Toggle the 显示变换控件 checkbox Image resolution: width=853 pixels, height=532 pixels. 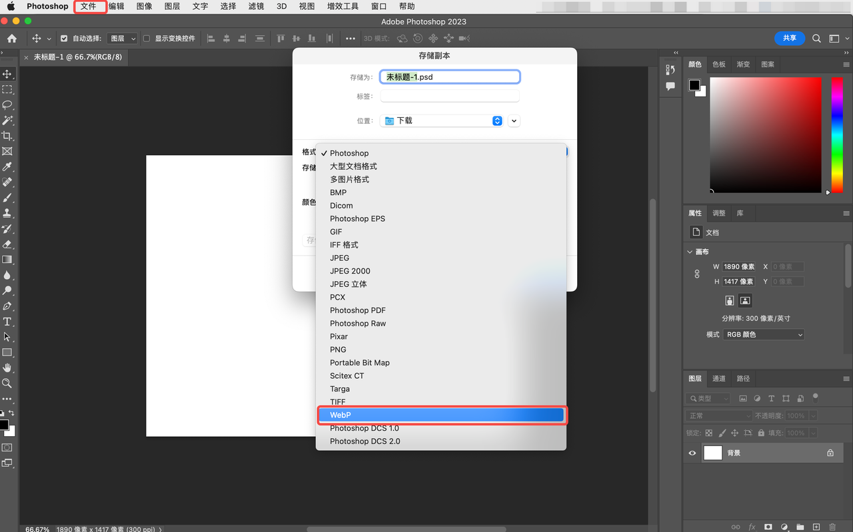click(x=145, y=38)
